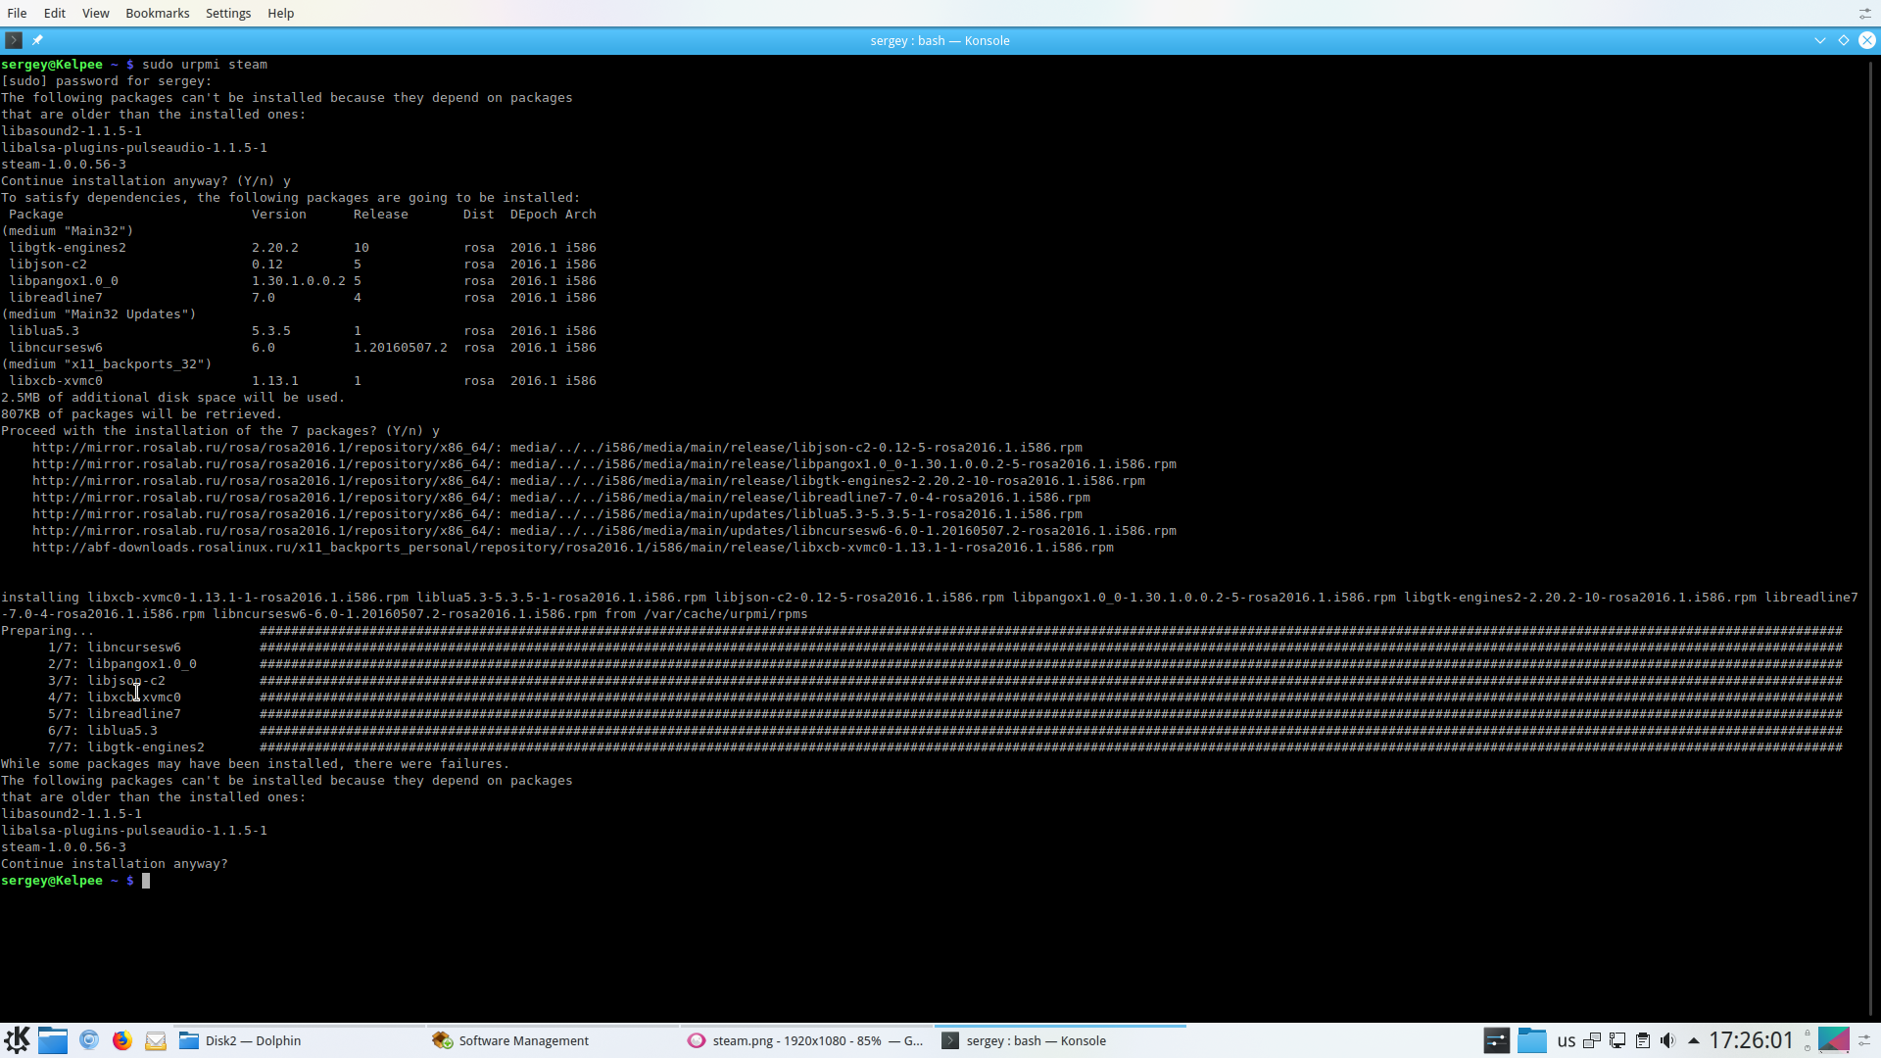This screenshot has width=1881, height=1058.
Task: Open the Bookmarks menu
Action: point(157,13)
